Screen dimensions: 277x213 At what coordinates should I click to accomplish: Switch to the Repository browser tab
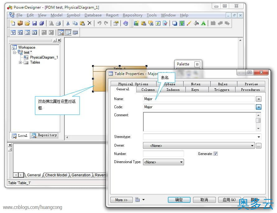44,135
